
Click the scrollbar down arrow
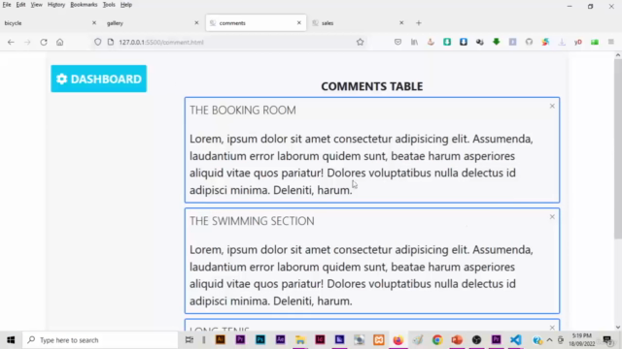click(618, 328)
